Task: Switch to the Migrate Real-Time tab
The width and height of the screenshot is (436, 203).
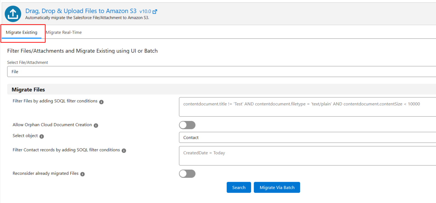Action: (x=64, y=32)
